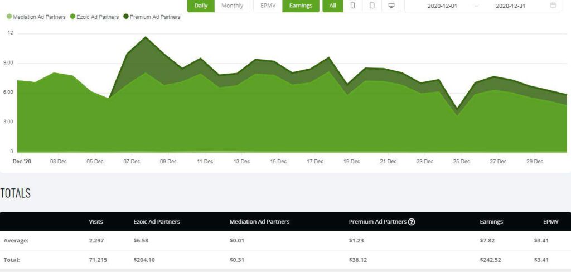
Task: Click the chart peak near 07 Dec
Action: (x=146, y=37)
